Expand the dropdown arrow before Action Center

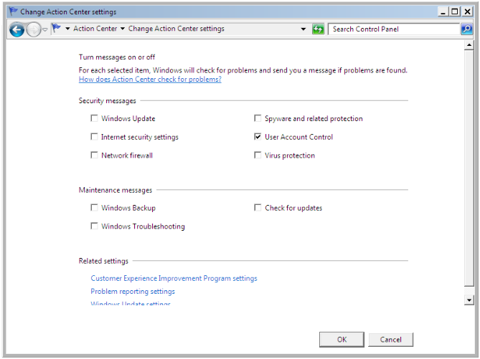point(67,29)
